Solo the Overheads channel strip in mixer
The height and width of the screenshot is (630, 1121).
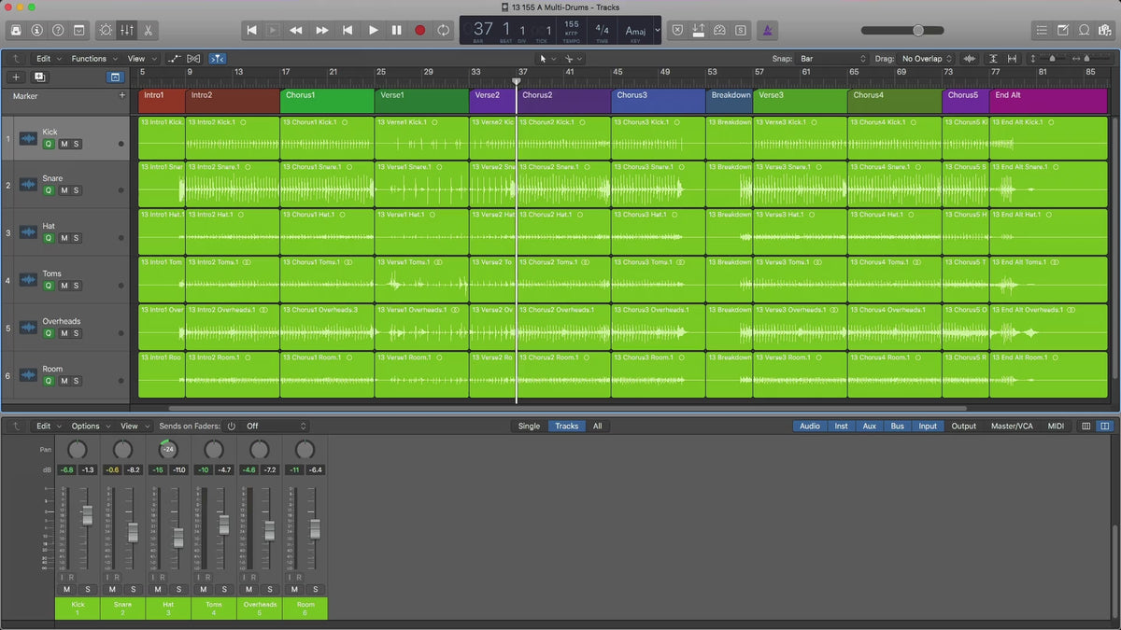pyautogui.click(x=269, y=589)
